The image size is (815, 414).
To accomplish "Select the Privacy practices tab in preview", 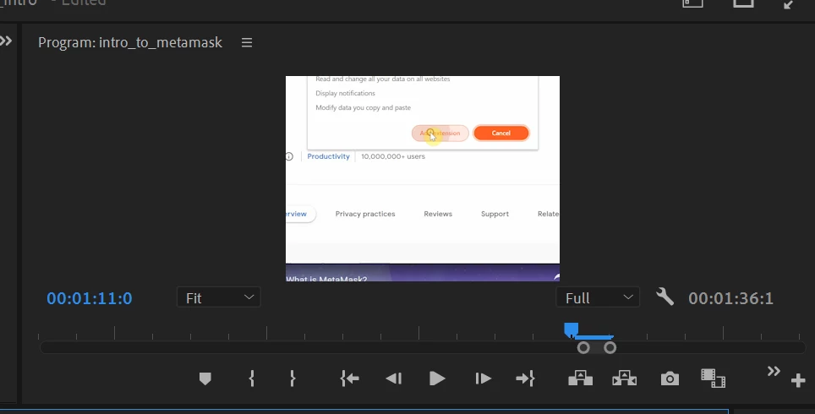I will coord(365,214).
